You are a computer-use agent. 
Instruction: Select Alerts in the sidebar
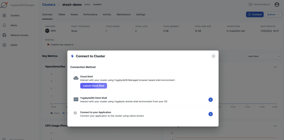[14, 25]
